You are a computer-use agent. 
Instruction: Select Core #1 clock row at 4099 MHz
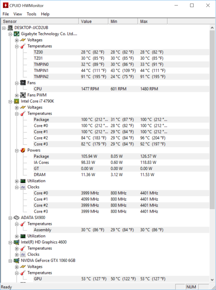coord(121,199)
